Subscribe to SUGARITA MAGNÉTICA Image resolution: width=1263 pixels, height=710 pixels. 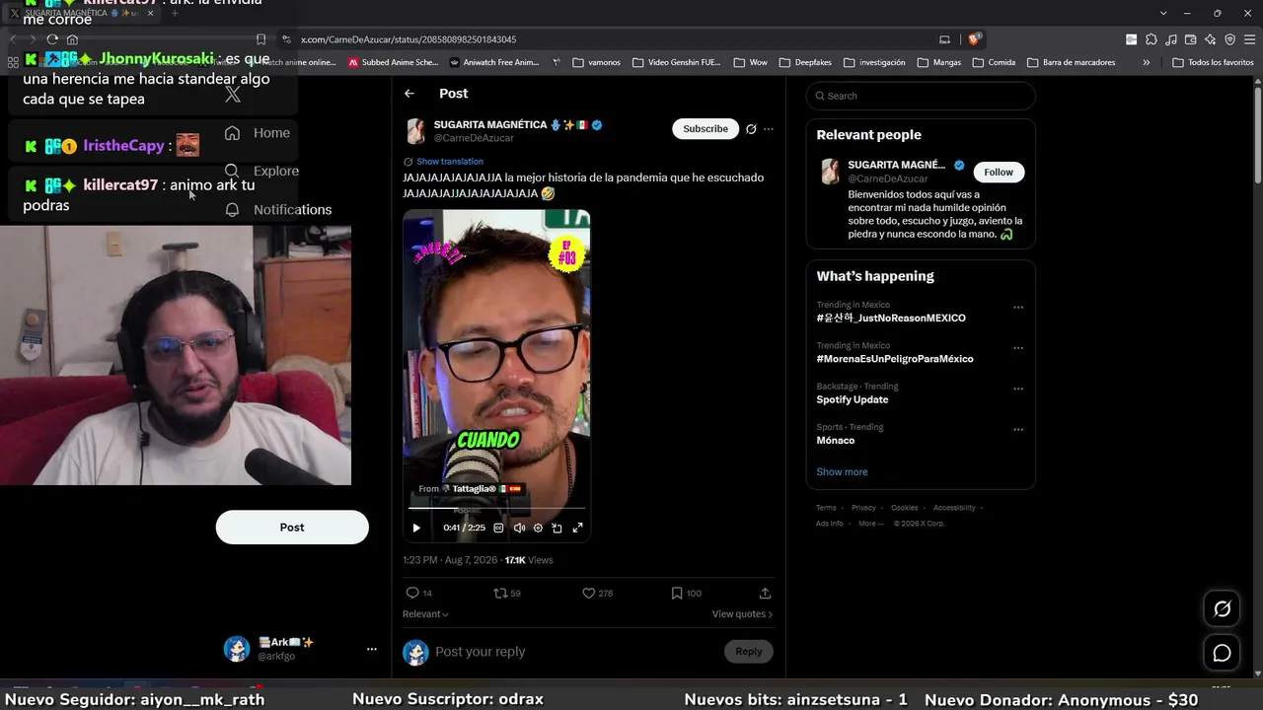pos(706,128)
